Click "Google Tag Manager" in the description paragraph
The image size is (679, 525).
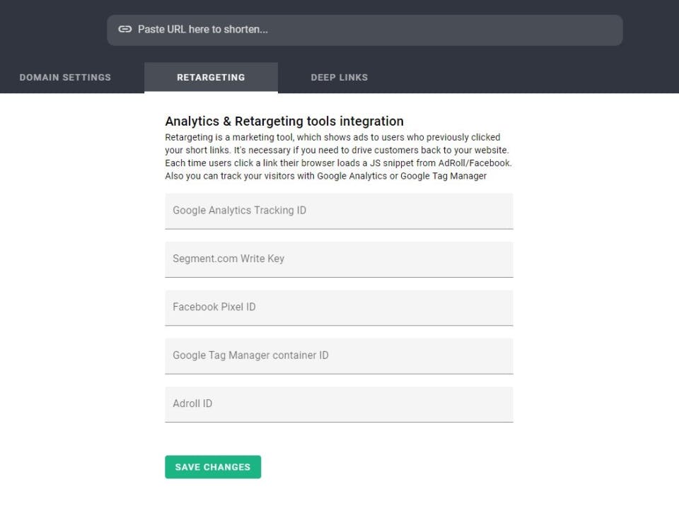tap(443, 176)
